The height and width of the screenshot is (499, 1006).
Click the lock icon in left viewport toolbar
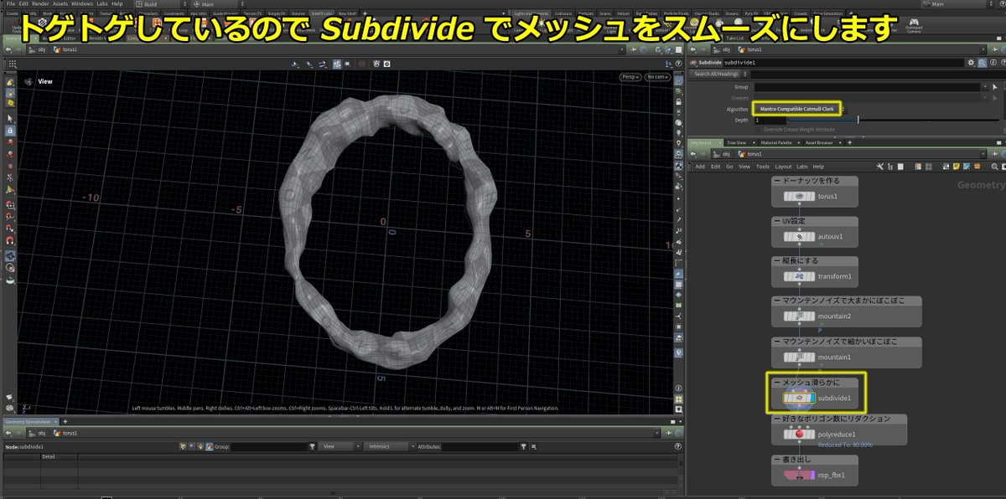9,131
